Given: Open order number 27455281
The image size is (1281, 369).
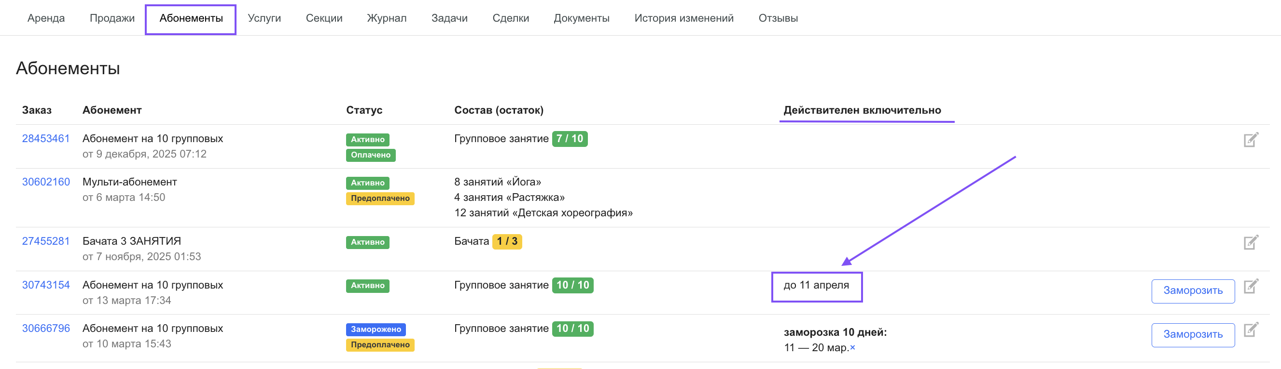Looking at the screenshot, I should tap(46, 241).
